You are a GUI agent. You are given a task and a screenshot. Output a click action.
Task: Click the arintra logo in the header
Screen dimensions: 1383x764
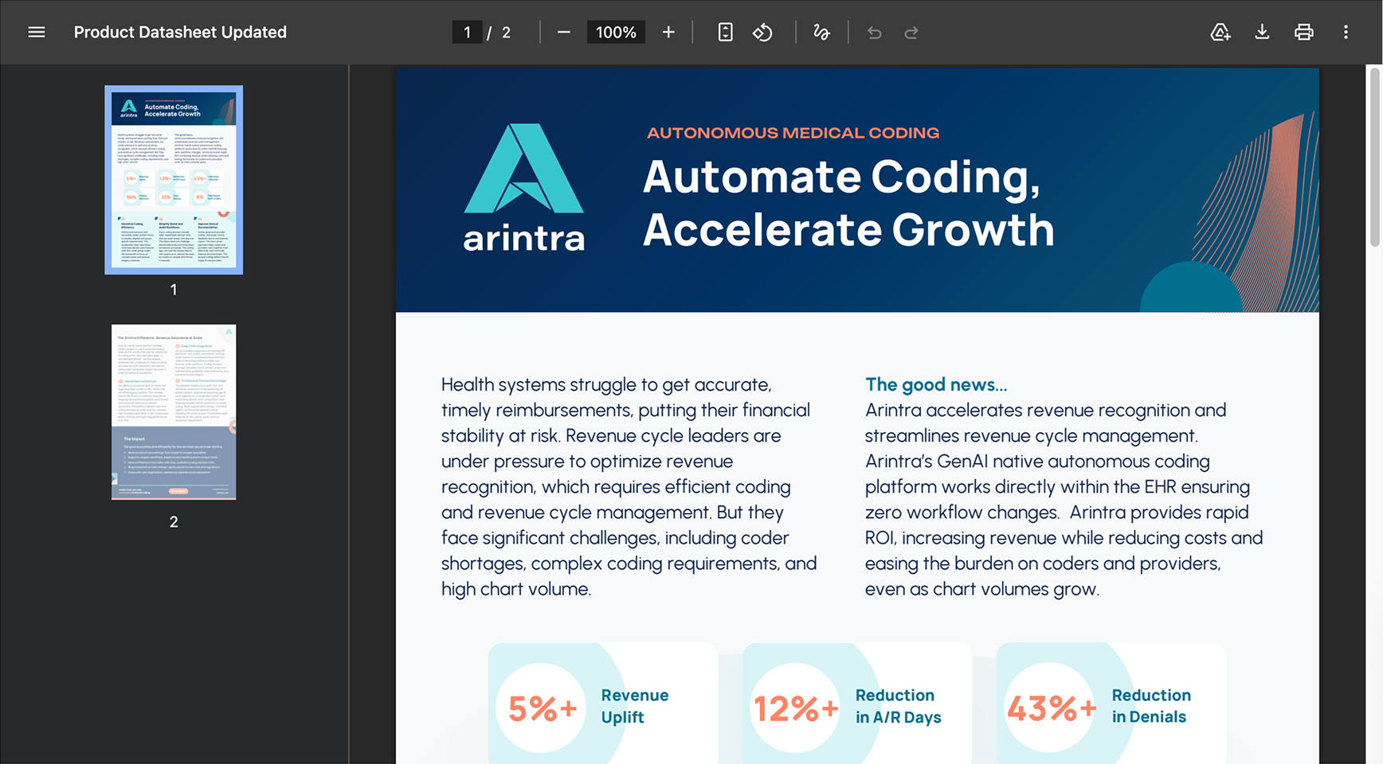(x=523, y=188)
